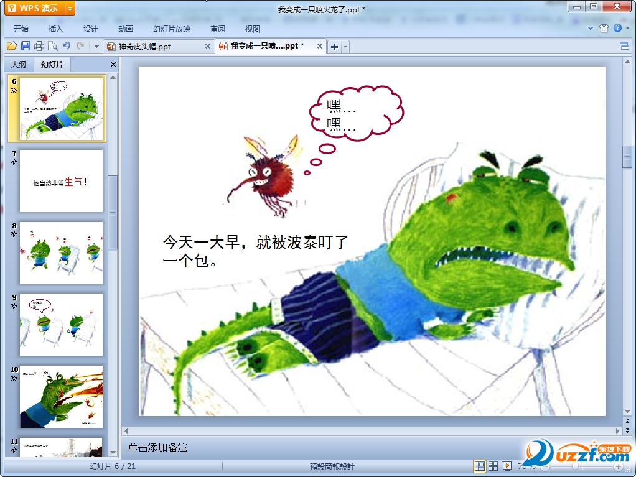Select slide 6 thumbnail

pyautogui.click(x=61, y=109)
